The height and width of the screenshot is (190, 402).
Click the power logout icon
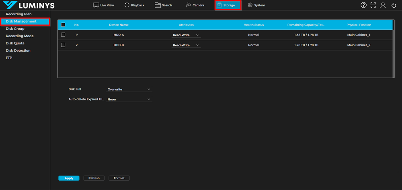point(394,5)
